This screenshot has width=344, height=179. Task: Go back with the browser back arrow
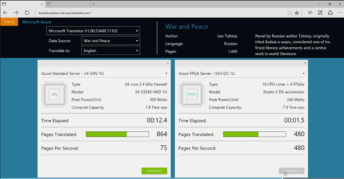tap(5, 13)
